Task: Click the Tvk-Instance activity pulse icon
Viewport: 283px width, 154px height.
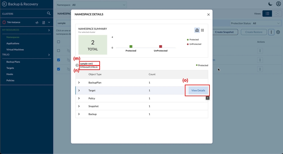Action: coord(37,23)
